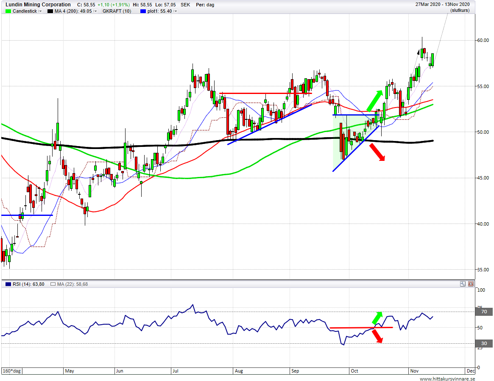The image size is (494, 381).
Task: Click the date range 27Mar 2020 - 13Nov 2020
Action: (442, 4)
